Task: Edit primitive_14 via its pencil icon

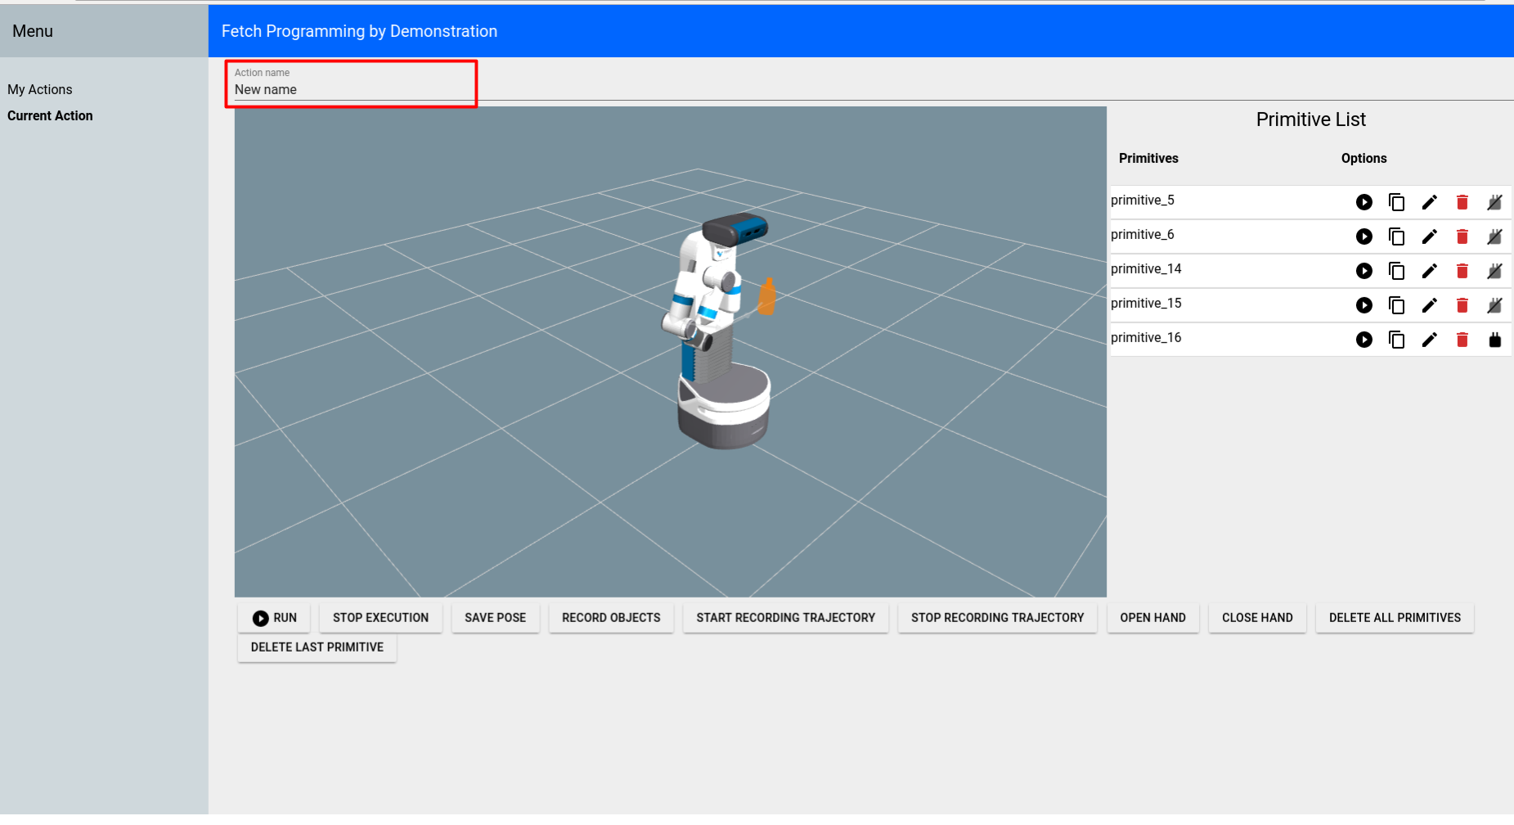Action: [x=1429, y=271]
